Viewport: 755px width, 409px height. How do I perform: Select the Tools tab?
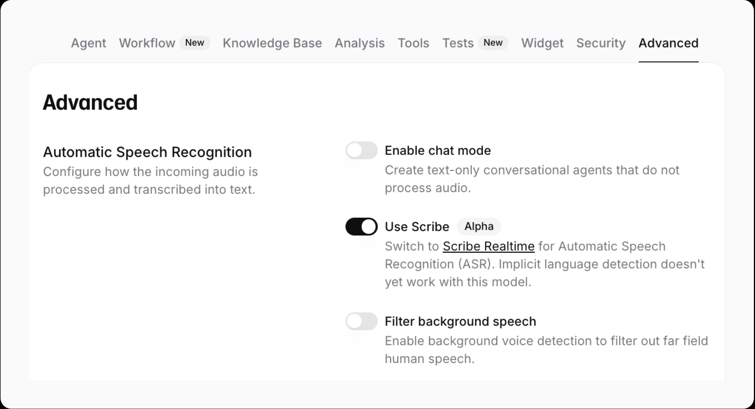413,43
